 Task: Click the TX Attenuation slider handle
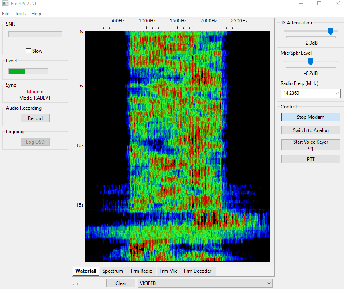(330, 31)
